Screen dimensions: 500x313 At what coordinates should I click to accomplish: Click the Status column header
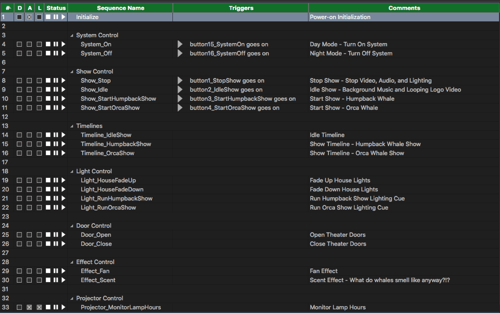point(56,8)
